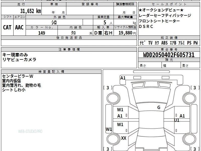
Task: Click the W1 mark on the side sill
Action: pyautogui.click(x=109, y=129)
